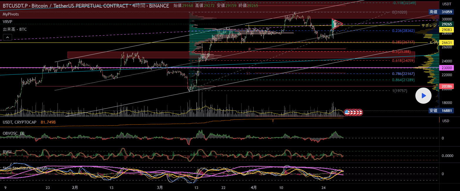Select the USDT, CRYPTOCAP pane label

19,122
